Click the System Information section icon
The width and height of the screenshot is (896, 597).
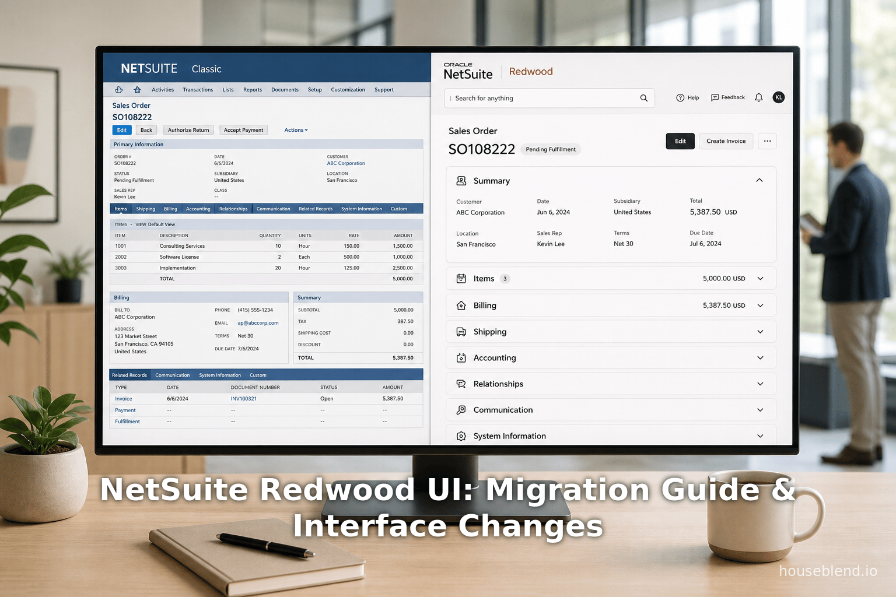click(x=461, y=436)
